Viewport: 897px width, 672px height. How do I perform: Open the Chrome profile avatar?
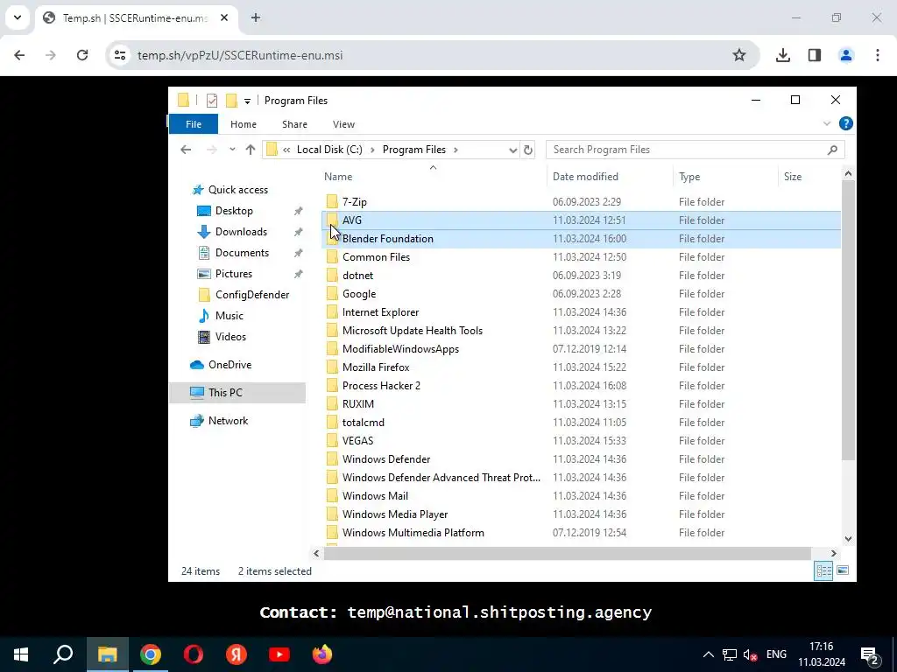pos(845,55)
